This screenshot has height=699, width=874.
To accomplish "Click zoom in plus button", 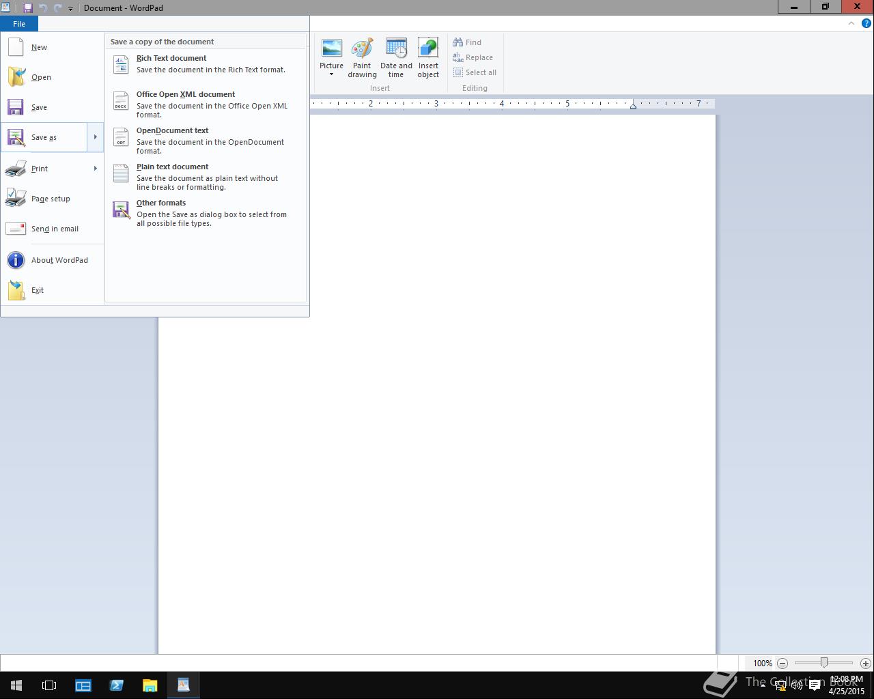I will coord(866,663).
